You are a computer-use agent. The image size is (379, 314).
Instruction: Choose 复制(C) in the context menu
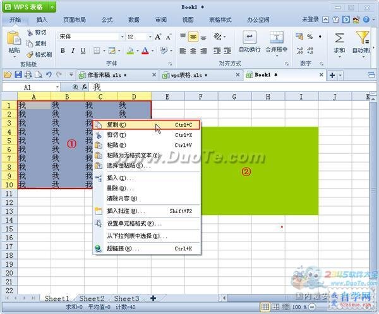[x=147, y=125]
